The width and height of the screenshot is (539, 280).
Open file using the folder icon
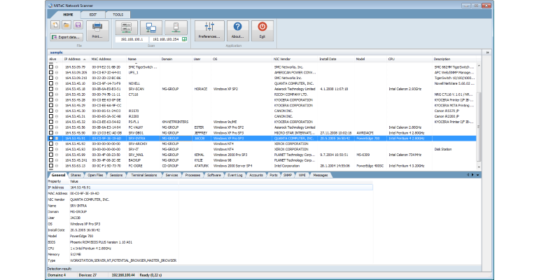point(66,25)
